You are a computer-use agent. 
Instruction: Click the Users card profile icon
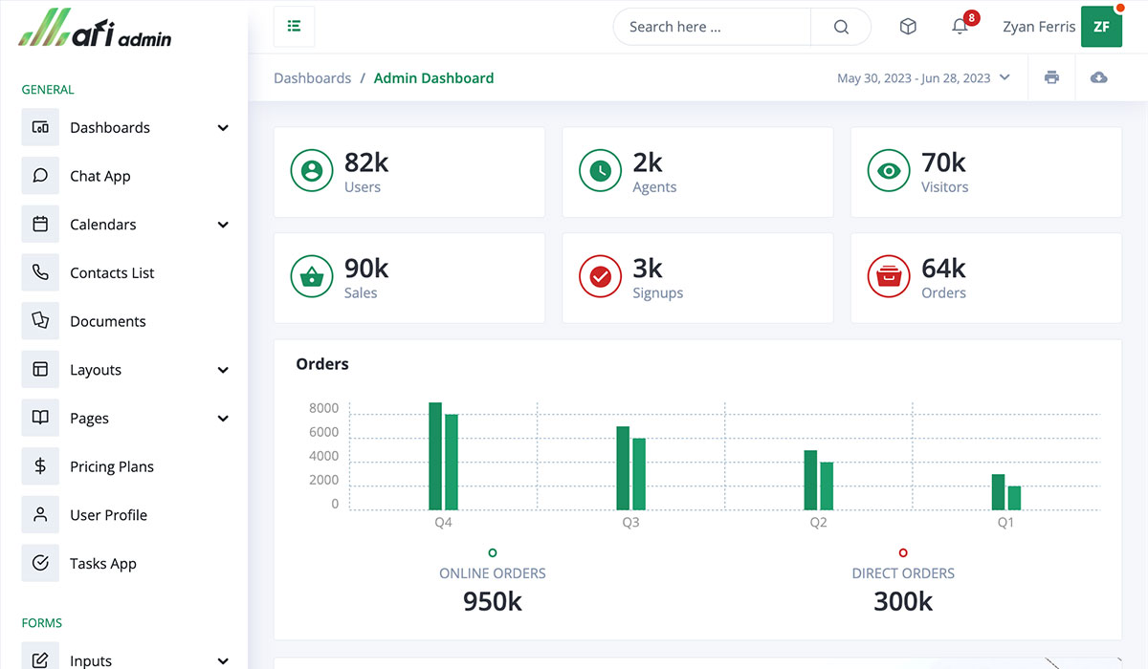point(311,172)
